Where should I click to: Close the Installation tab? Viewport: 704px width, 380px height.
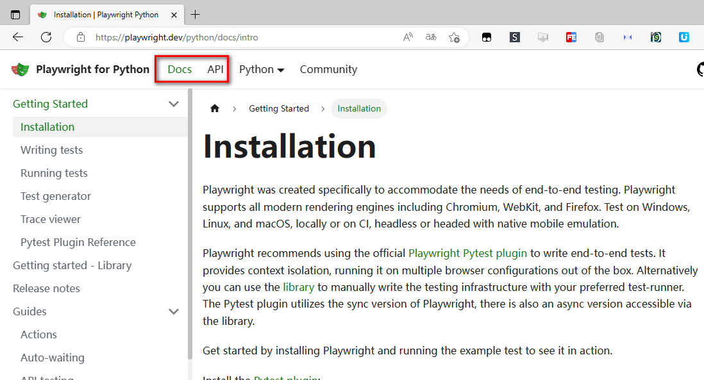(x=174, y=15)
